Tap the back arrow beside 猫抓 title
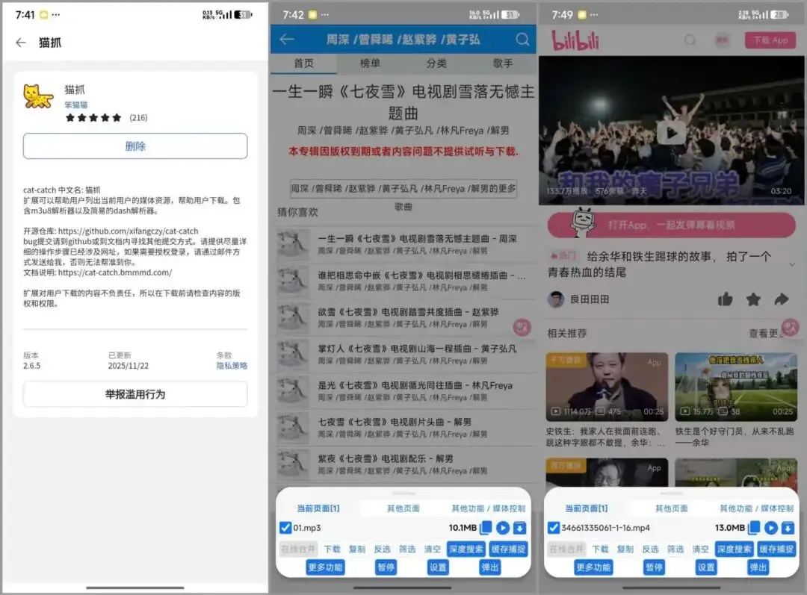This screenshot has height=595, width=807. click(21, 43)
